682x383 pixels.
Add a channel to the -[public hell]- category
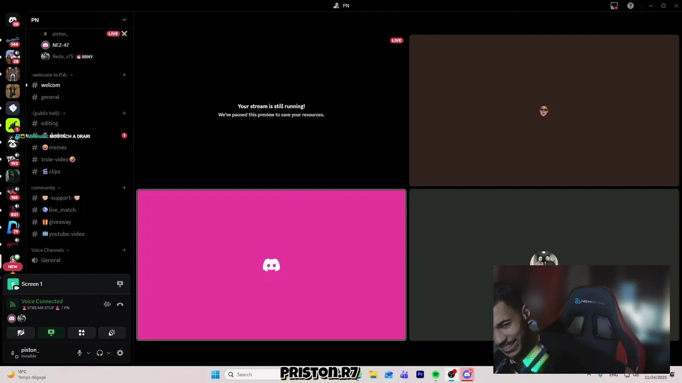click(124, 113)
